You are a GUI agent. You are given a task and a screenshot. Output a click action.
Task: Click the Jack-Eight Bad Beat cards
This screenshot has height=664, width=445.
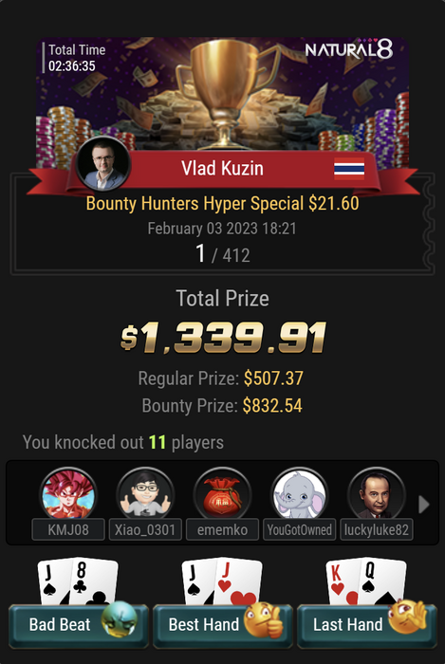78,581
